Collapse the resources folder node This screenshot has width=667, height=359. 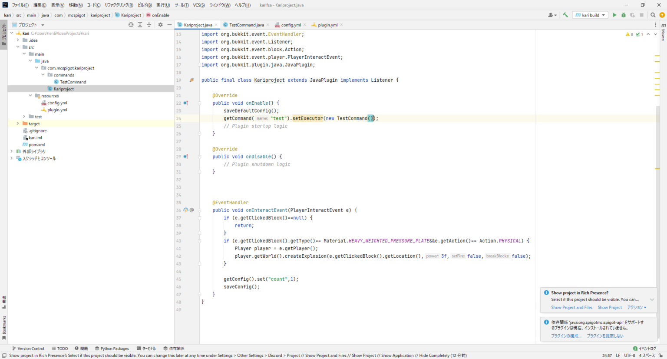coord(30,96)
